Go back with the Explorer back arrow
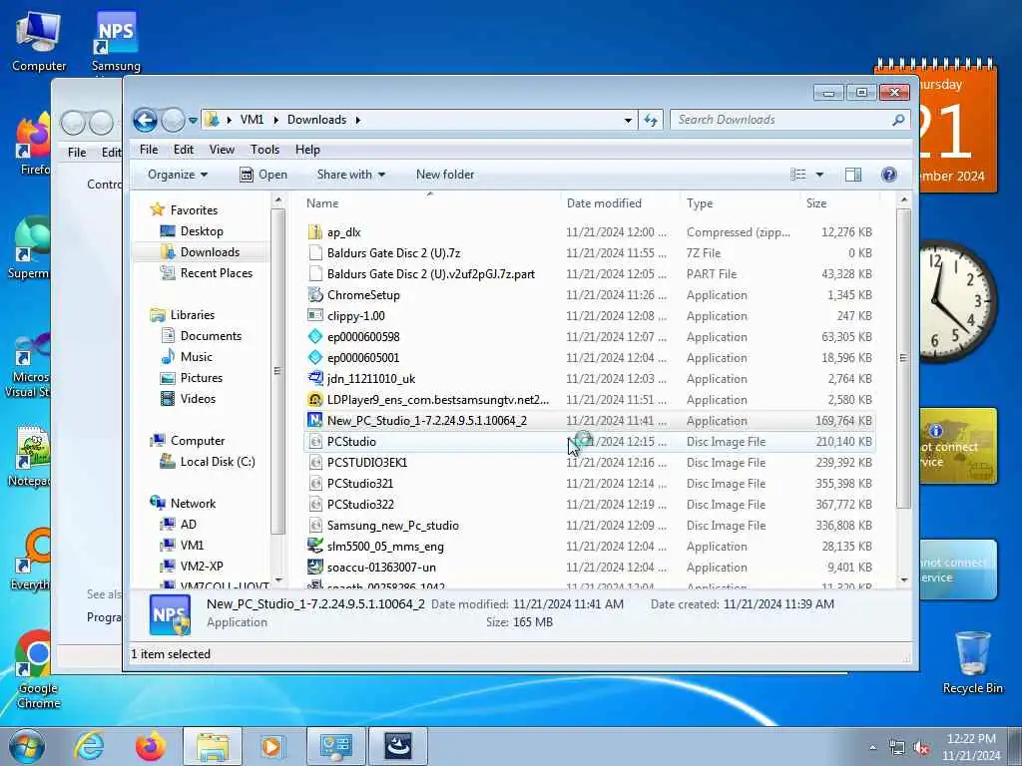Viewport: 1022px width, 766px height. (x=145, y=120)
